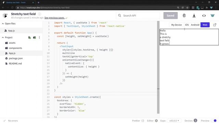
Task: Open the preview in a new window icon
Action: (x=215, y=25)
